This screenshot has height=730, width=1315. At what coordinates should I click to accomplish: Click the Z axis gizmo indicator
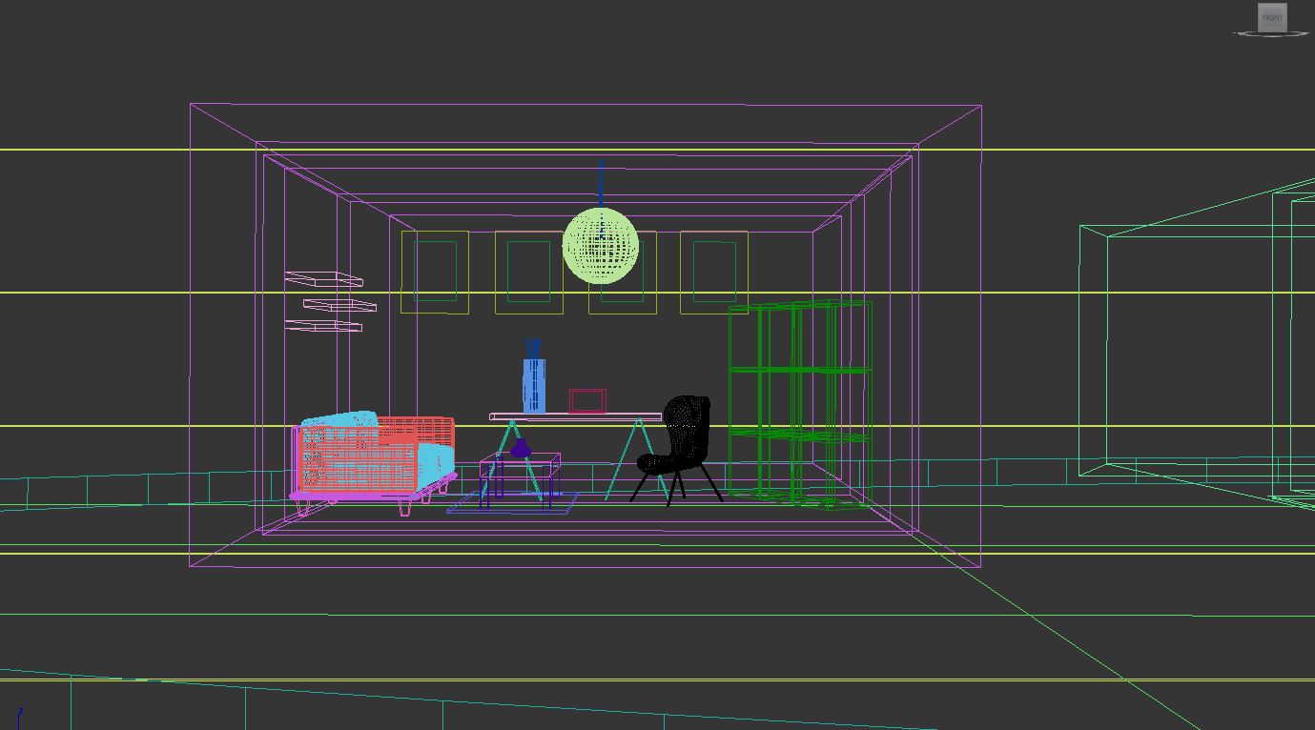pyautogui.click(x=19, y=713)
